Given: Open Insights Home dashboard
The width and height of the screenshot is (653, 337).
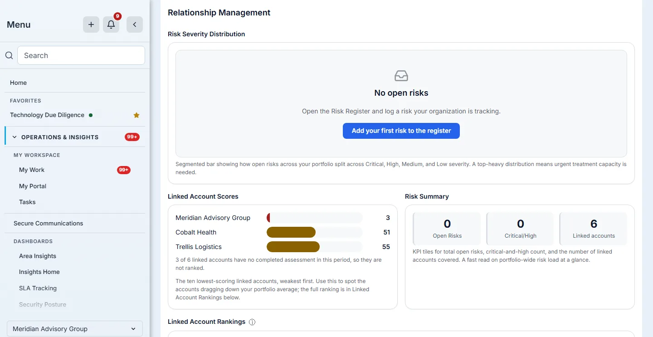Looking at the screenshot, I should coord(39,272).
